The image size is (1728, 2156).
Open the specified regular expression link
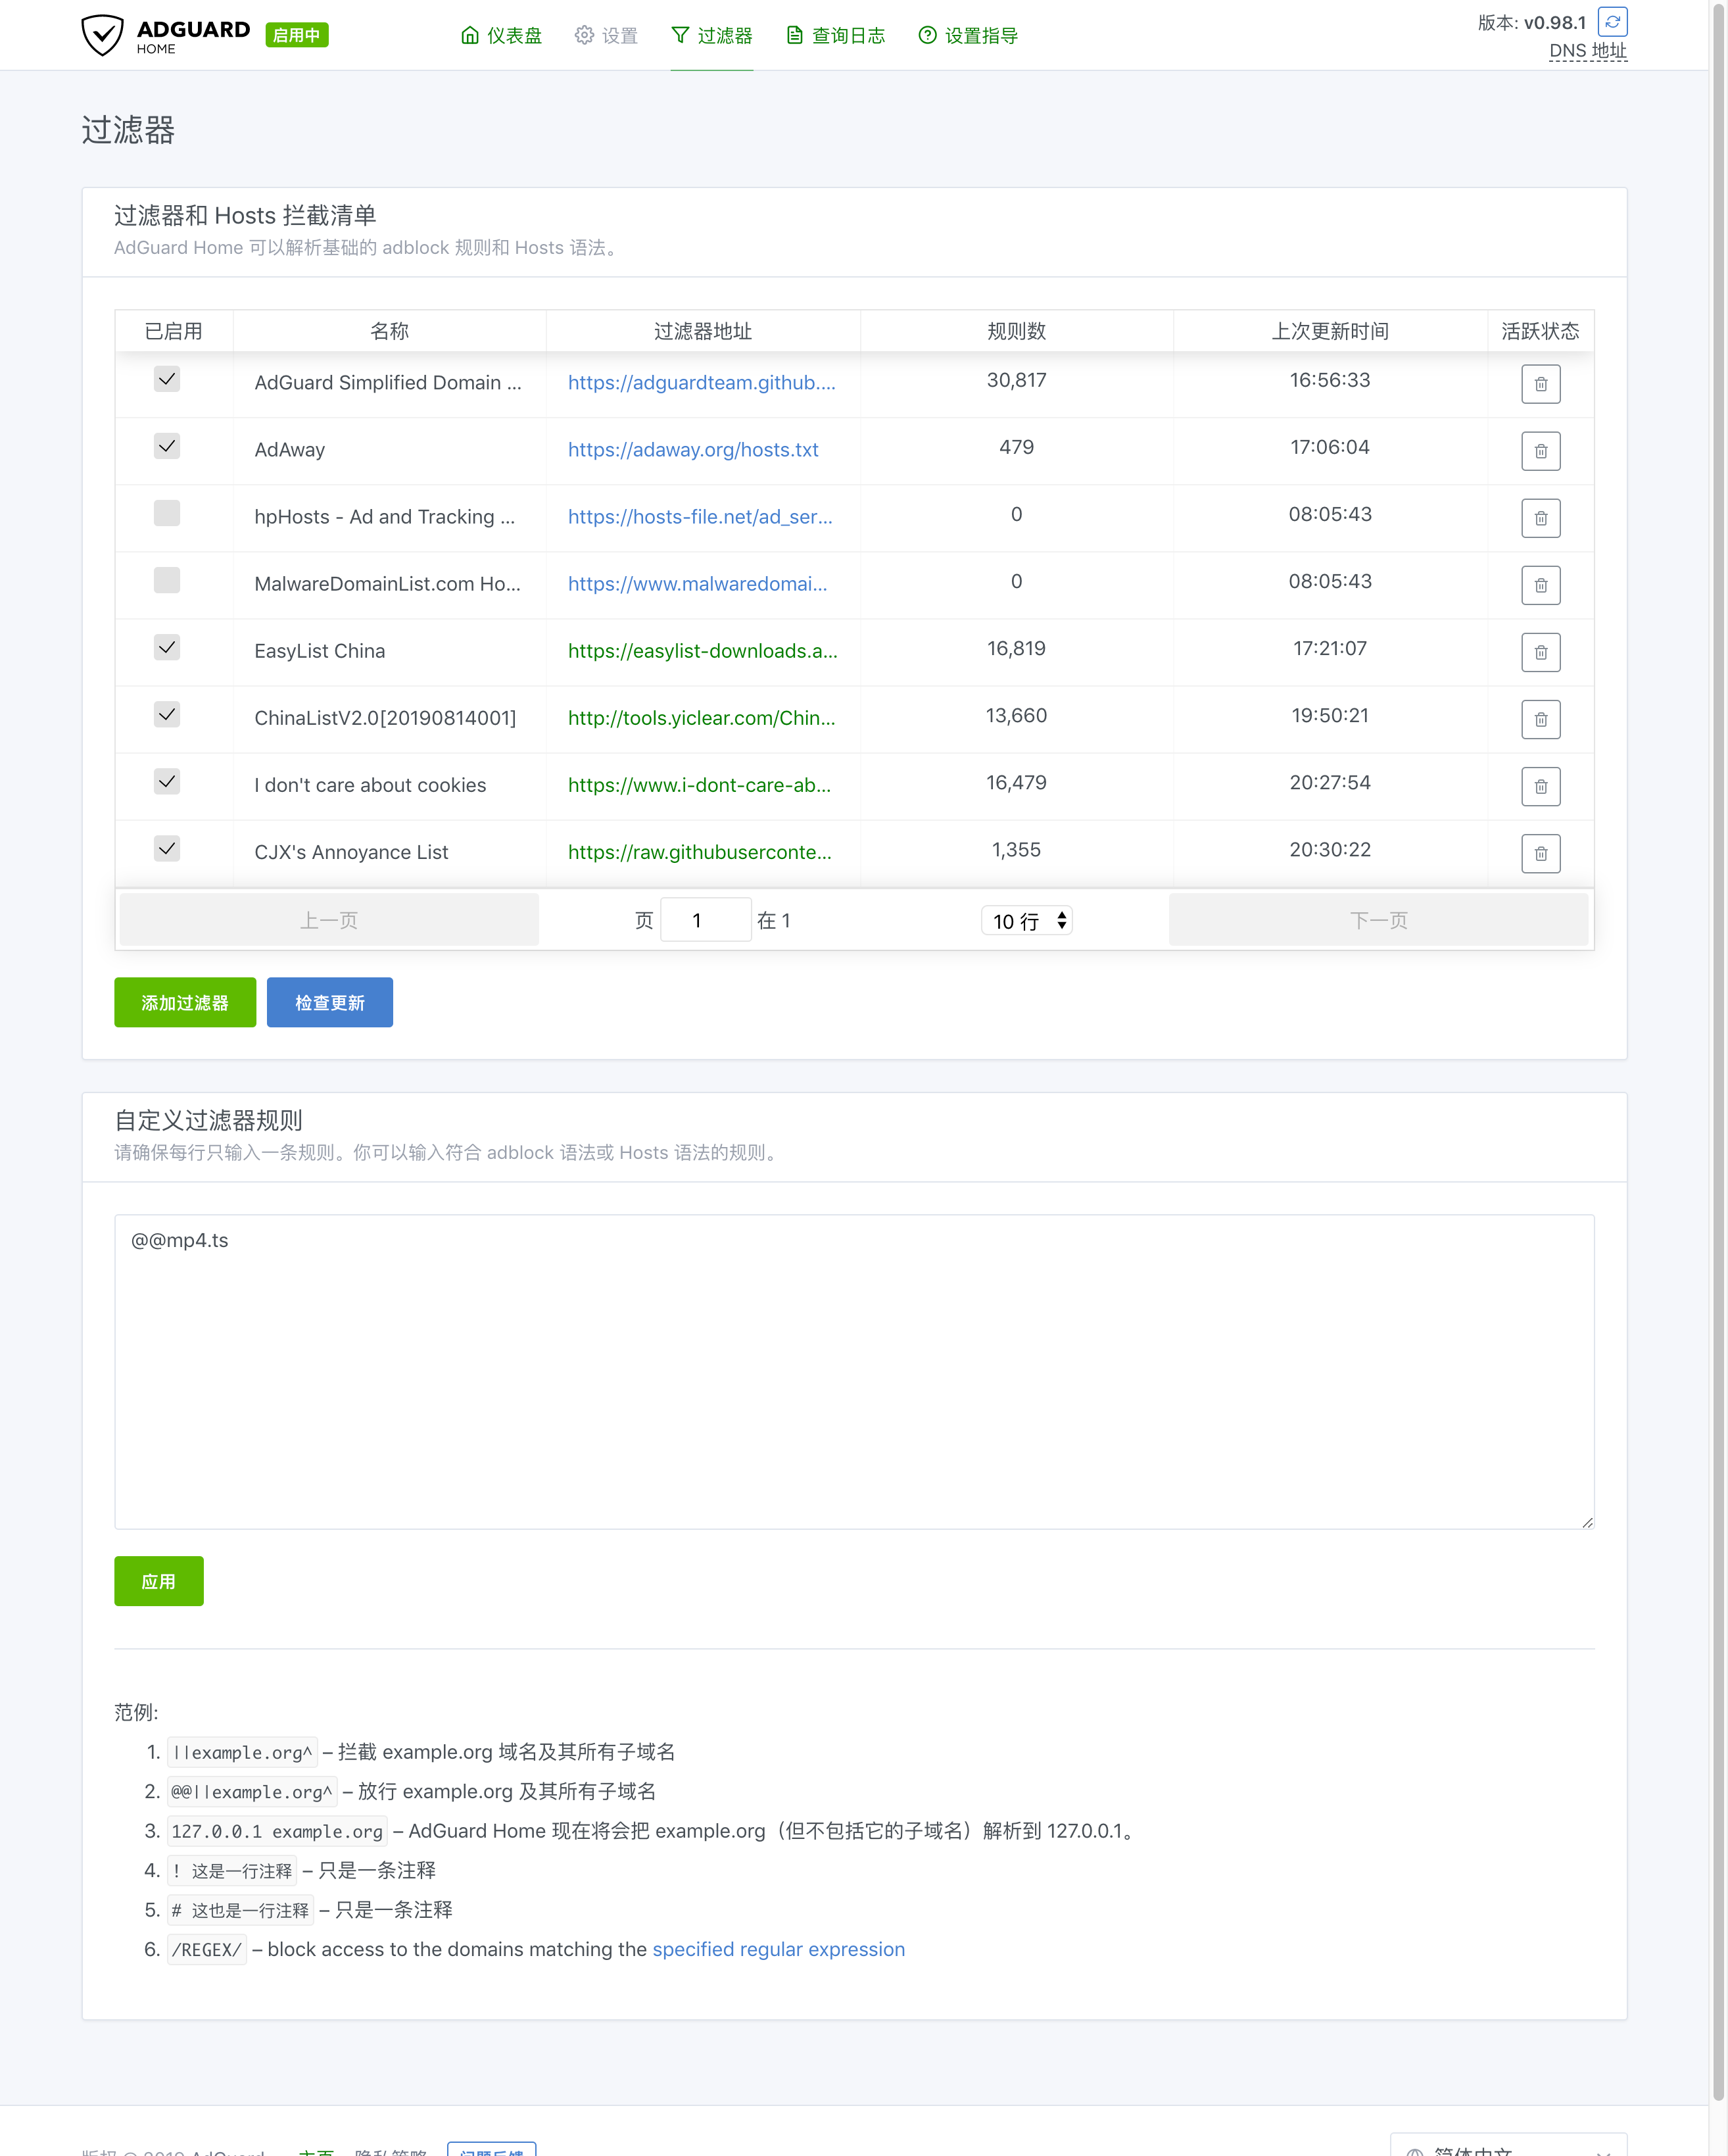(x=778, y=1949)
